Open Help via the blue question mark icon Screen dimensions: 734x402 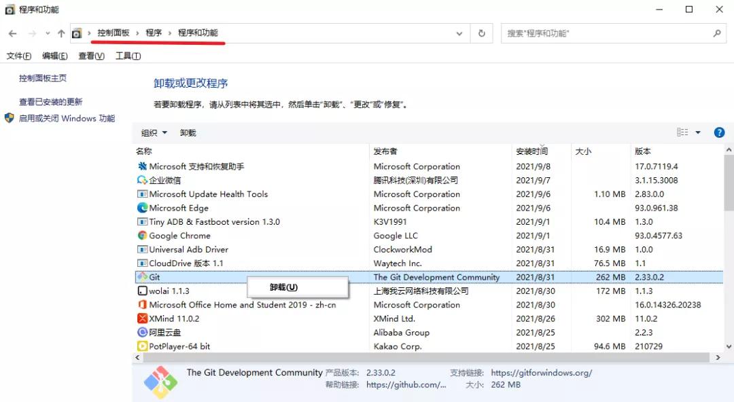tap(719, 132)
